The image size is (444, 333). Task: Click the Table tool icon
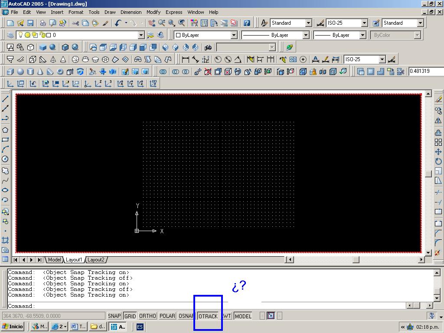click(5, 259)
